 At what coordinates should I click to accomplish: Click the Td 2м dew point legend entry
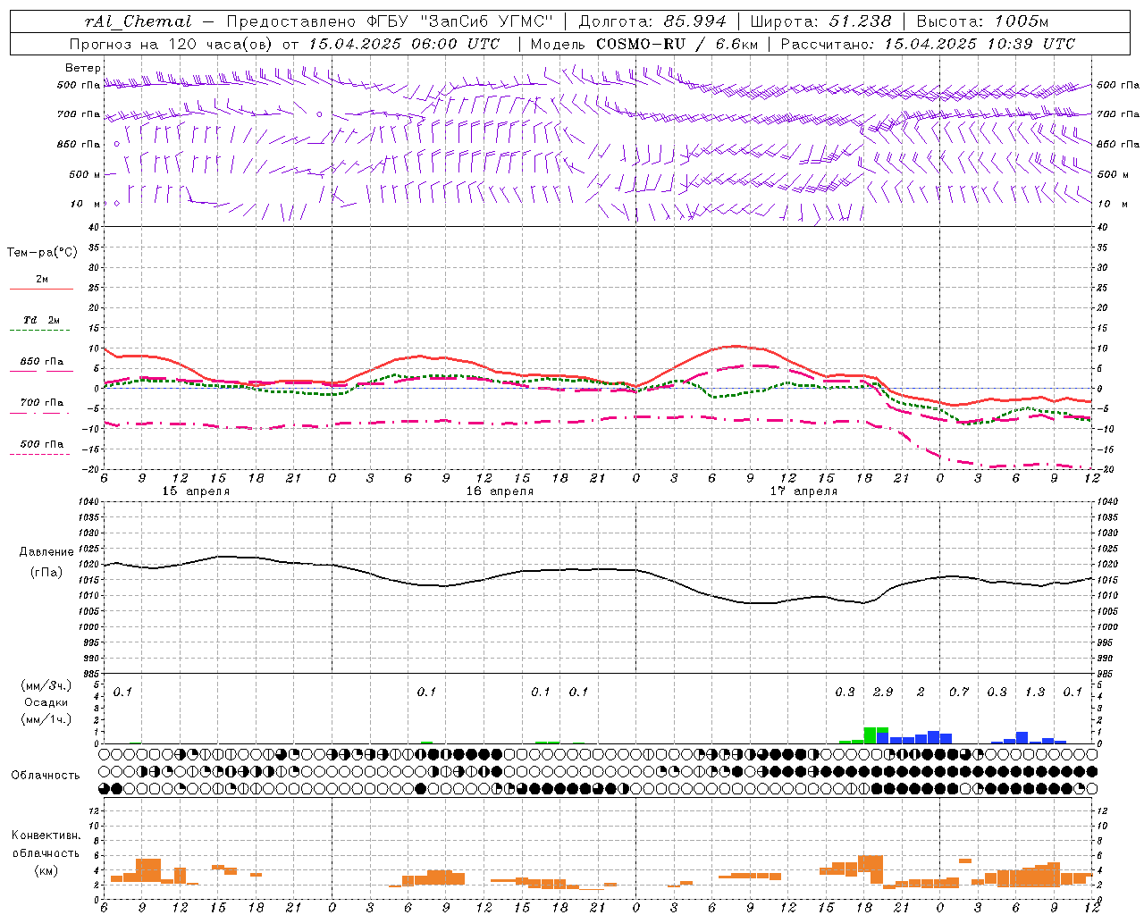click(x=42, y=320)
